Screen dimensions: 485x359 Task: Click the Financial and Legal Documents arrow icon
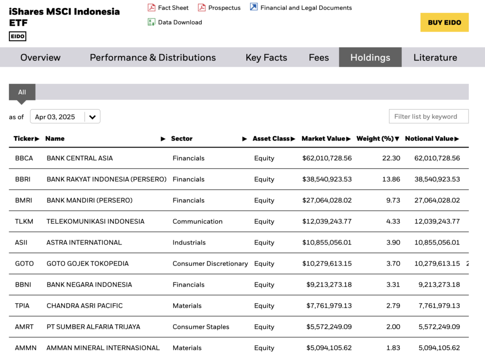[x=254, y=7]
